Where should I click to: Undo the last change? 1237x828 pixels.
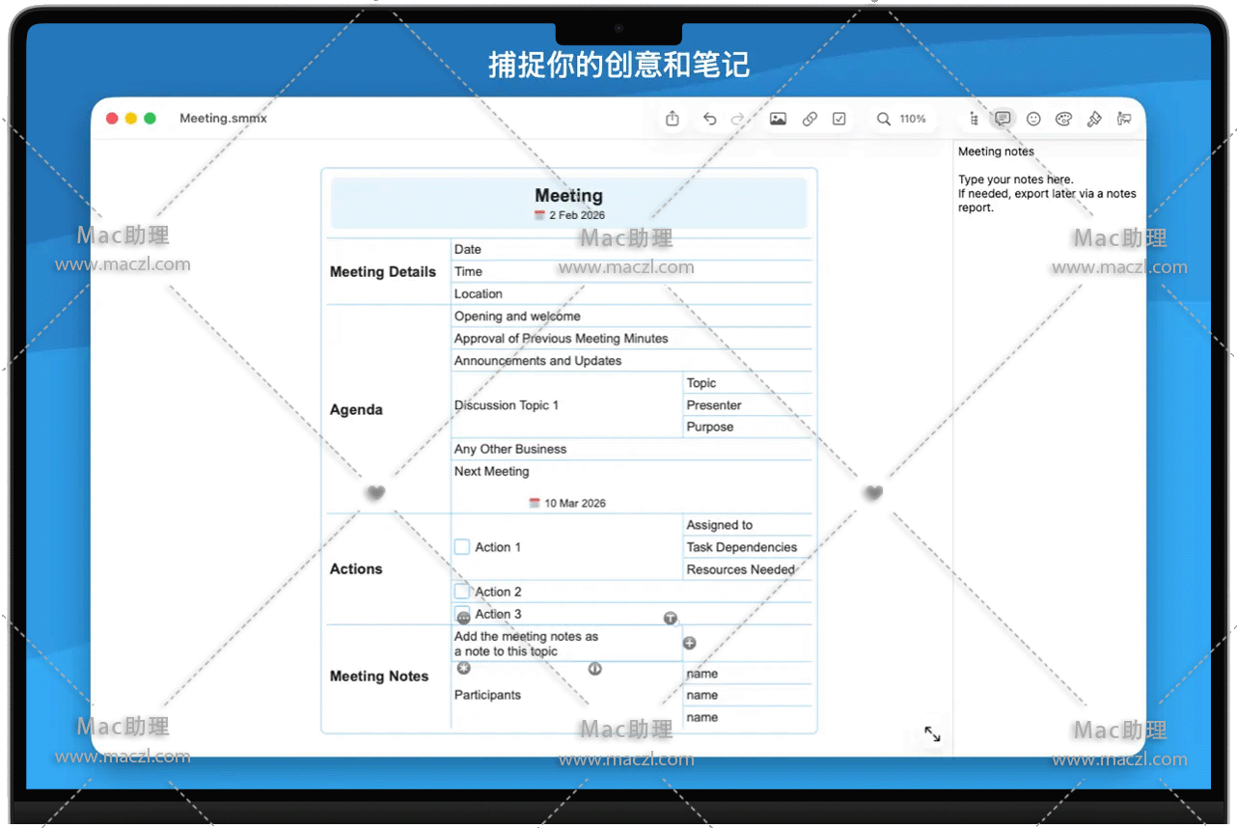[709, 119]
